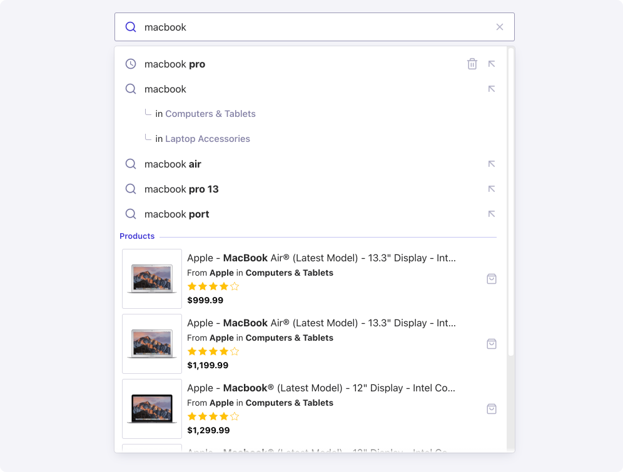Viewport: 623px width, 472px height.
Task: Click star rating of $999.99 MacBook Air
Action: tap(213, 286)
